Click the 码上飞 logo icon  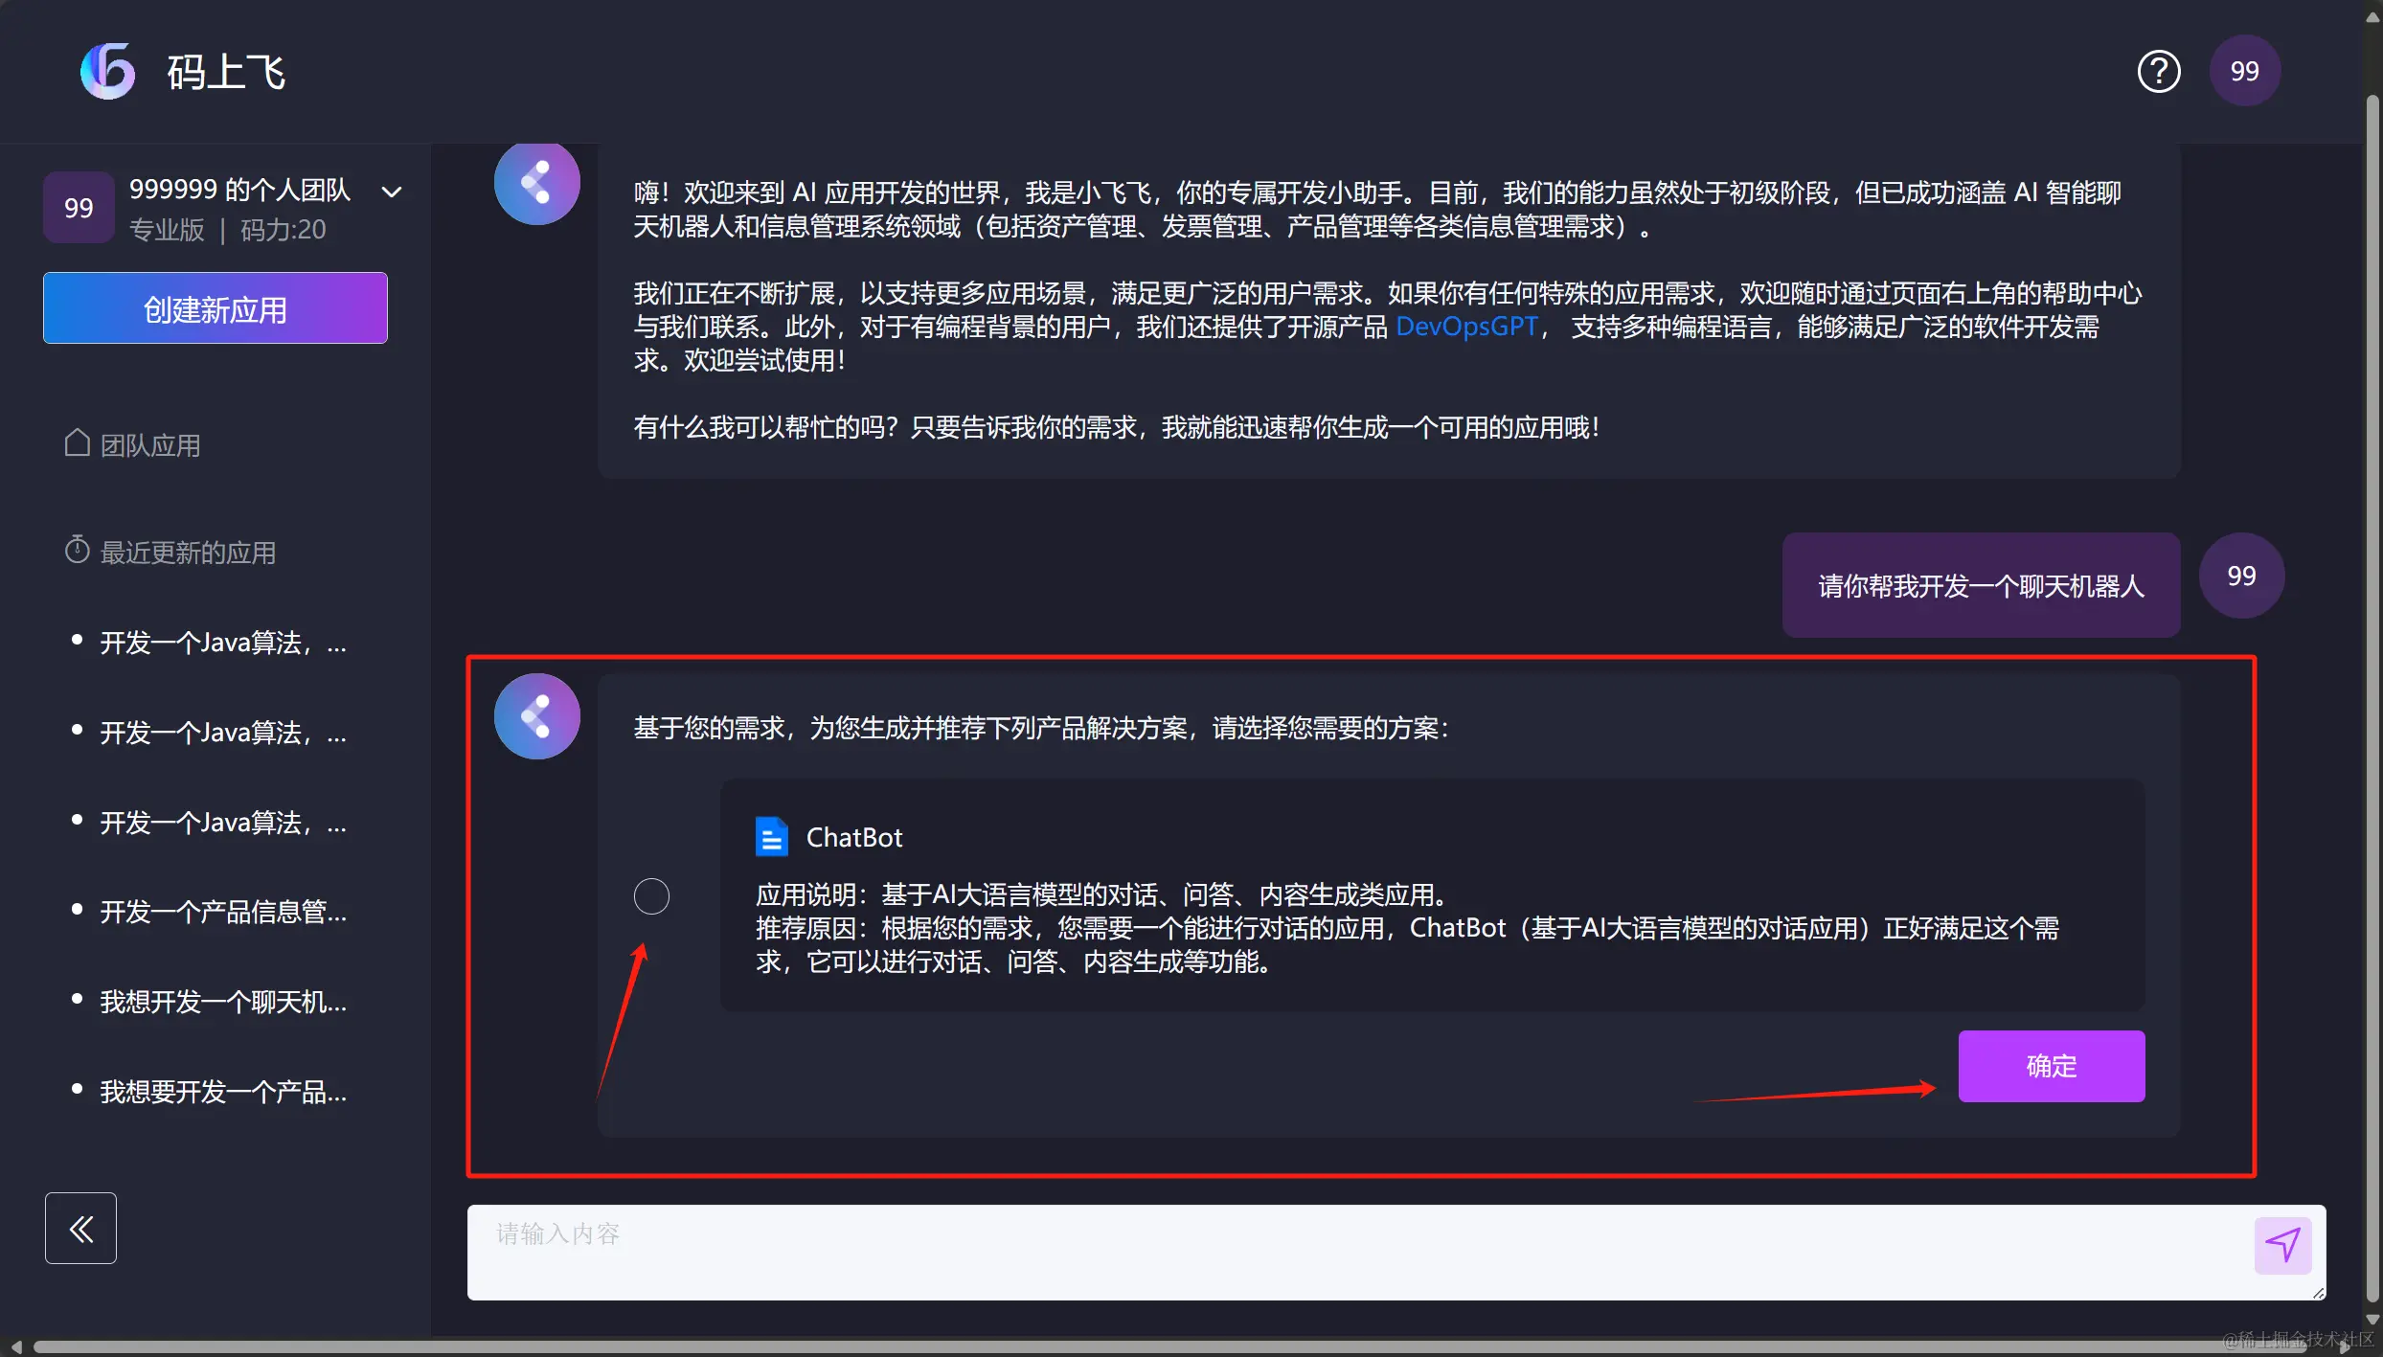pyautogui.click(x=107, y=72)
